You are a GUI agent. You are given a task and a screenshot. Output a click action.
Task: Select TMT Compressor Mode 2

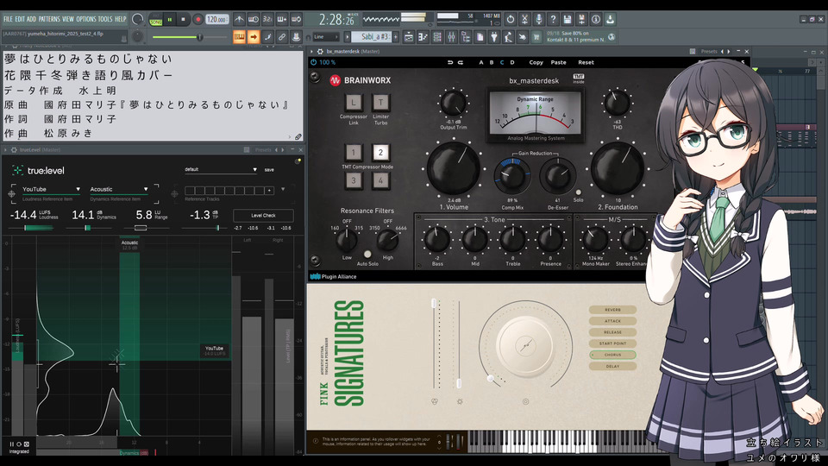click(380, 152)
